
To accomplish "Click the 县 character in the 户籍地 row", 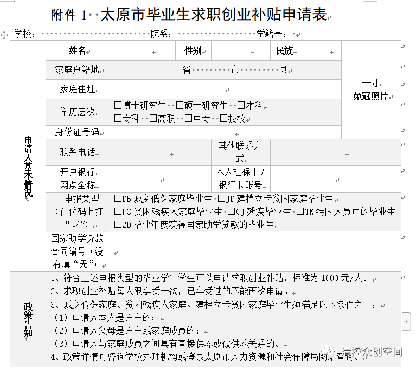I will [284, 70].
